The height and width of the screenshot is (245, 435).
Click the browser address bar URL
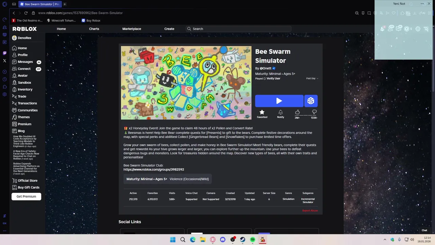coord(80,13)
